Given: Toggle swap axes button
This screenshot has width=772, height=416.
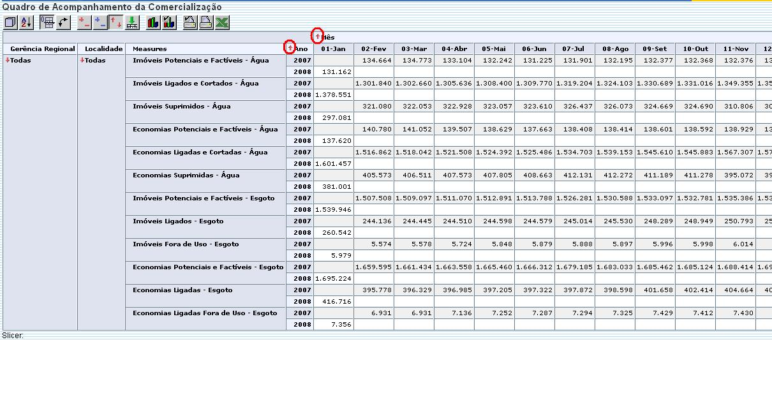Looking at the screenshot, I should (x=63, y=22).
